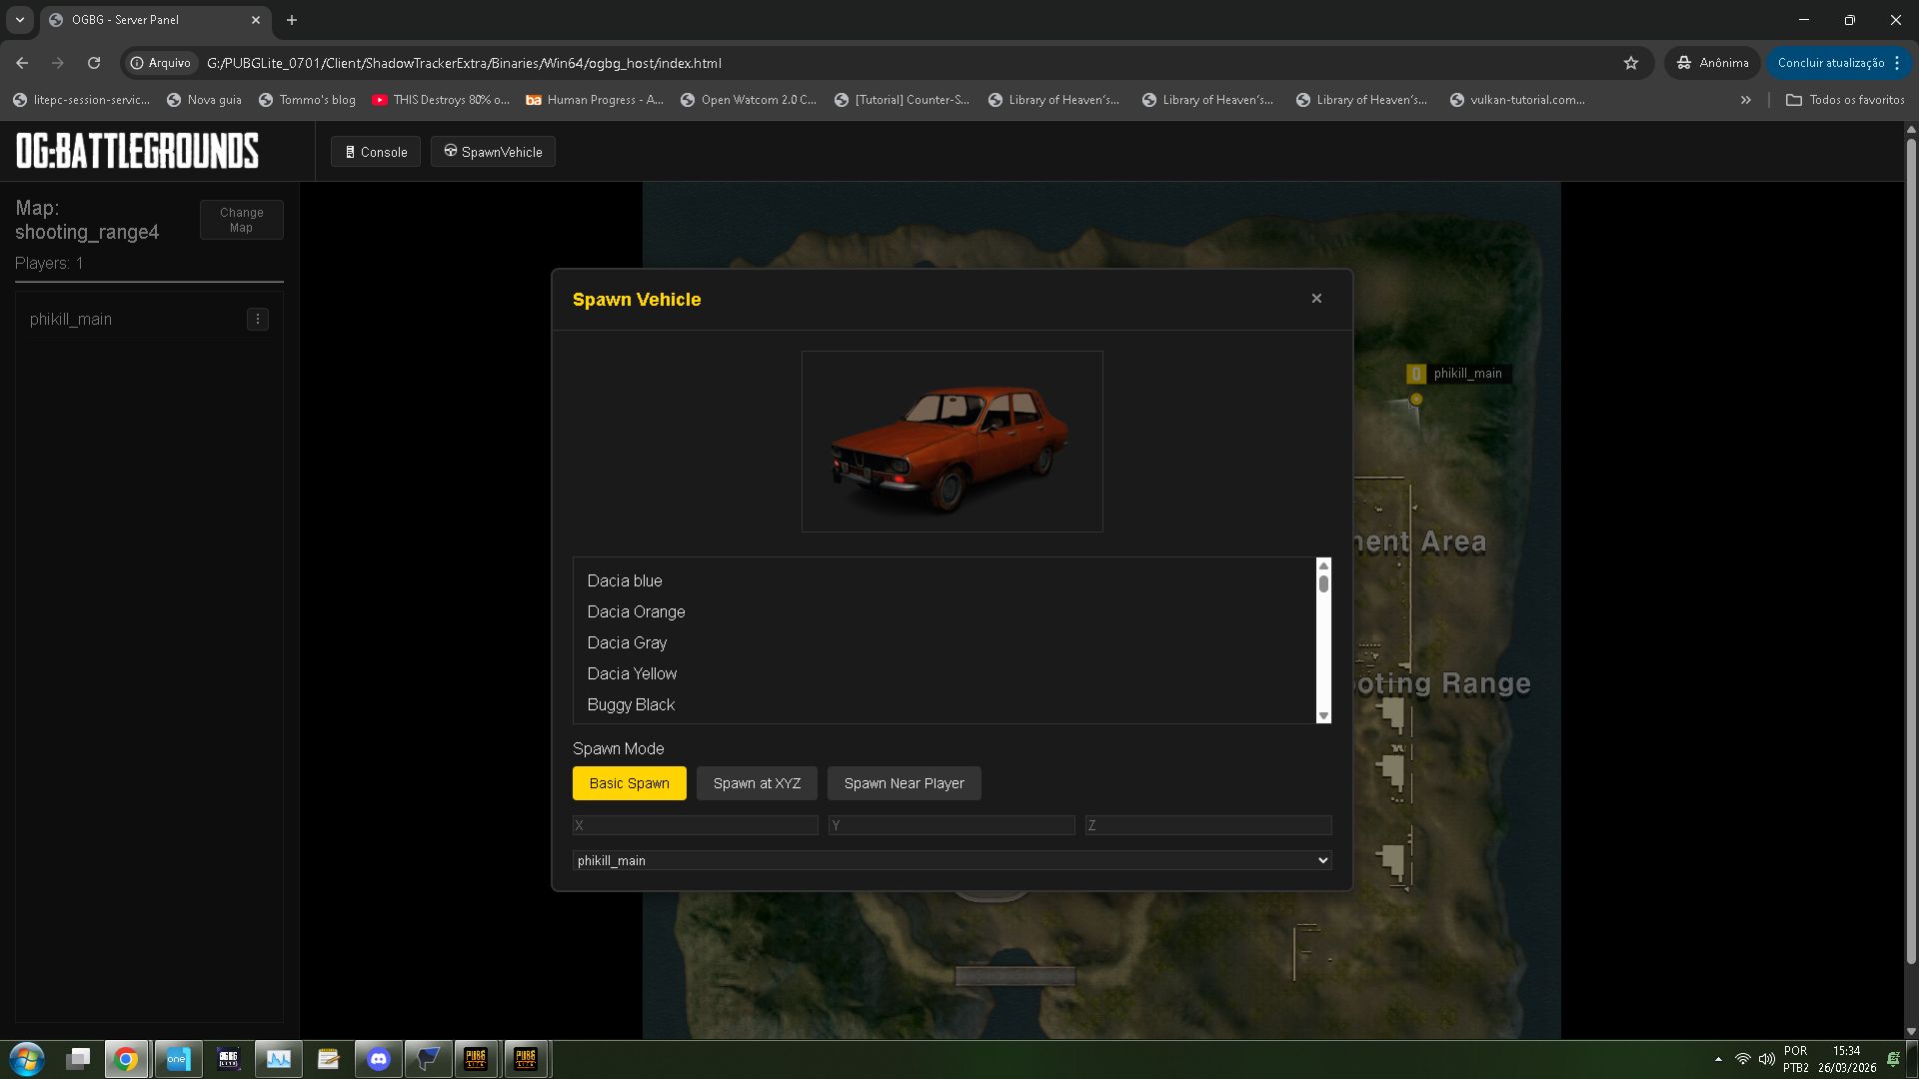Focus the X coordinate field

click(x=696, y=825)
